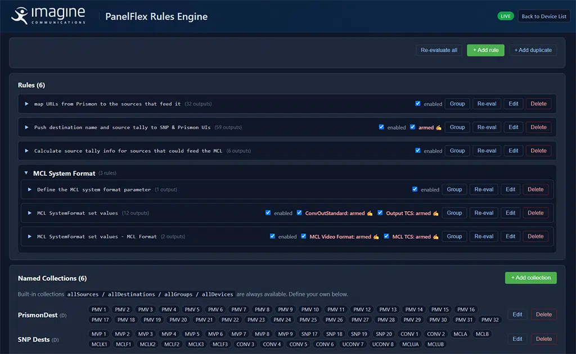The image size is (576, 354).
Task: Expand the Push destination name rule
Action: pyautogui.click(x=26, y=128)
